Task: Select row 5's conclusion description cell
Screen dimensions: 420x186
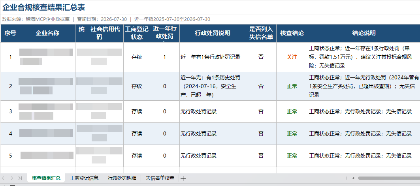Action: [x=364, y=156]
